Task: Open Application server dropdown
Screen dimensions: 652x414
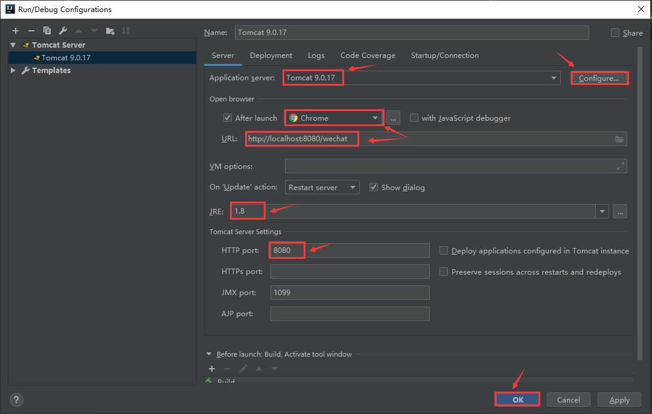Action: (421, 78)
